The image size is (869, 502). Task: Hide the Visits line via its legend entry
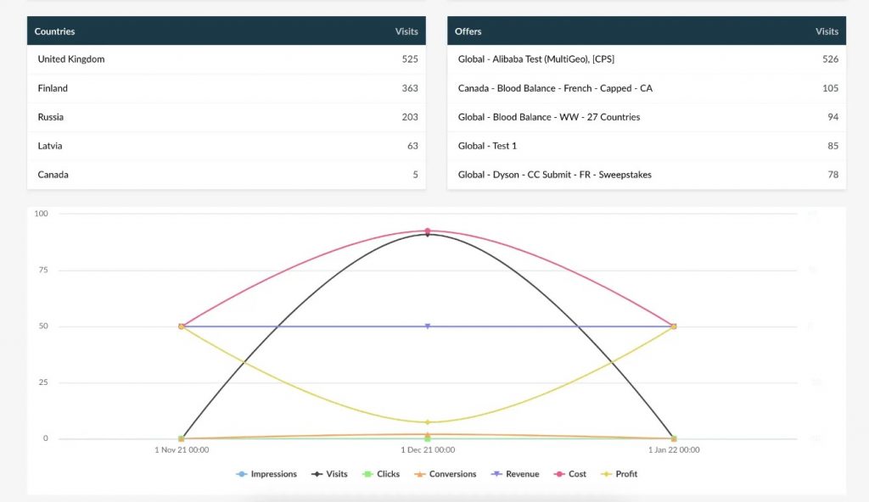click(329, 474)
